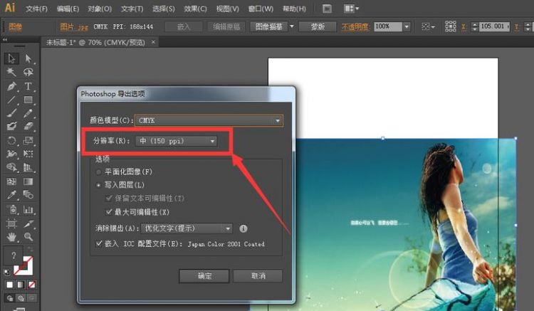Open the 对象(O) menu
The height and width of the screenshot is (311, 534).
[100, 9]
